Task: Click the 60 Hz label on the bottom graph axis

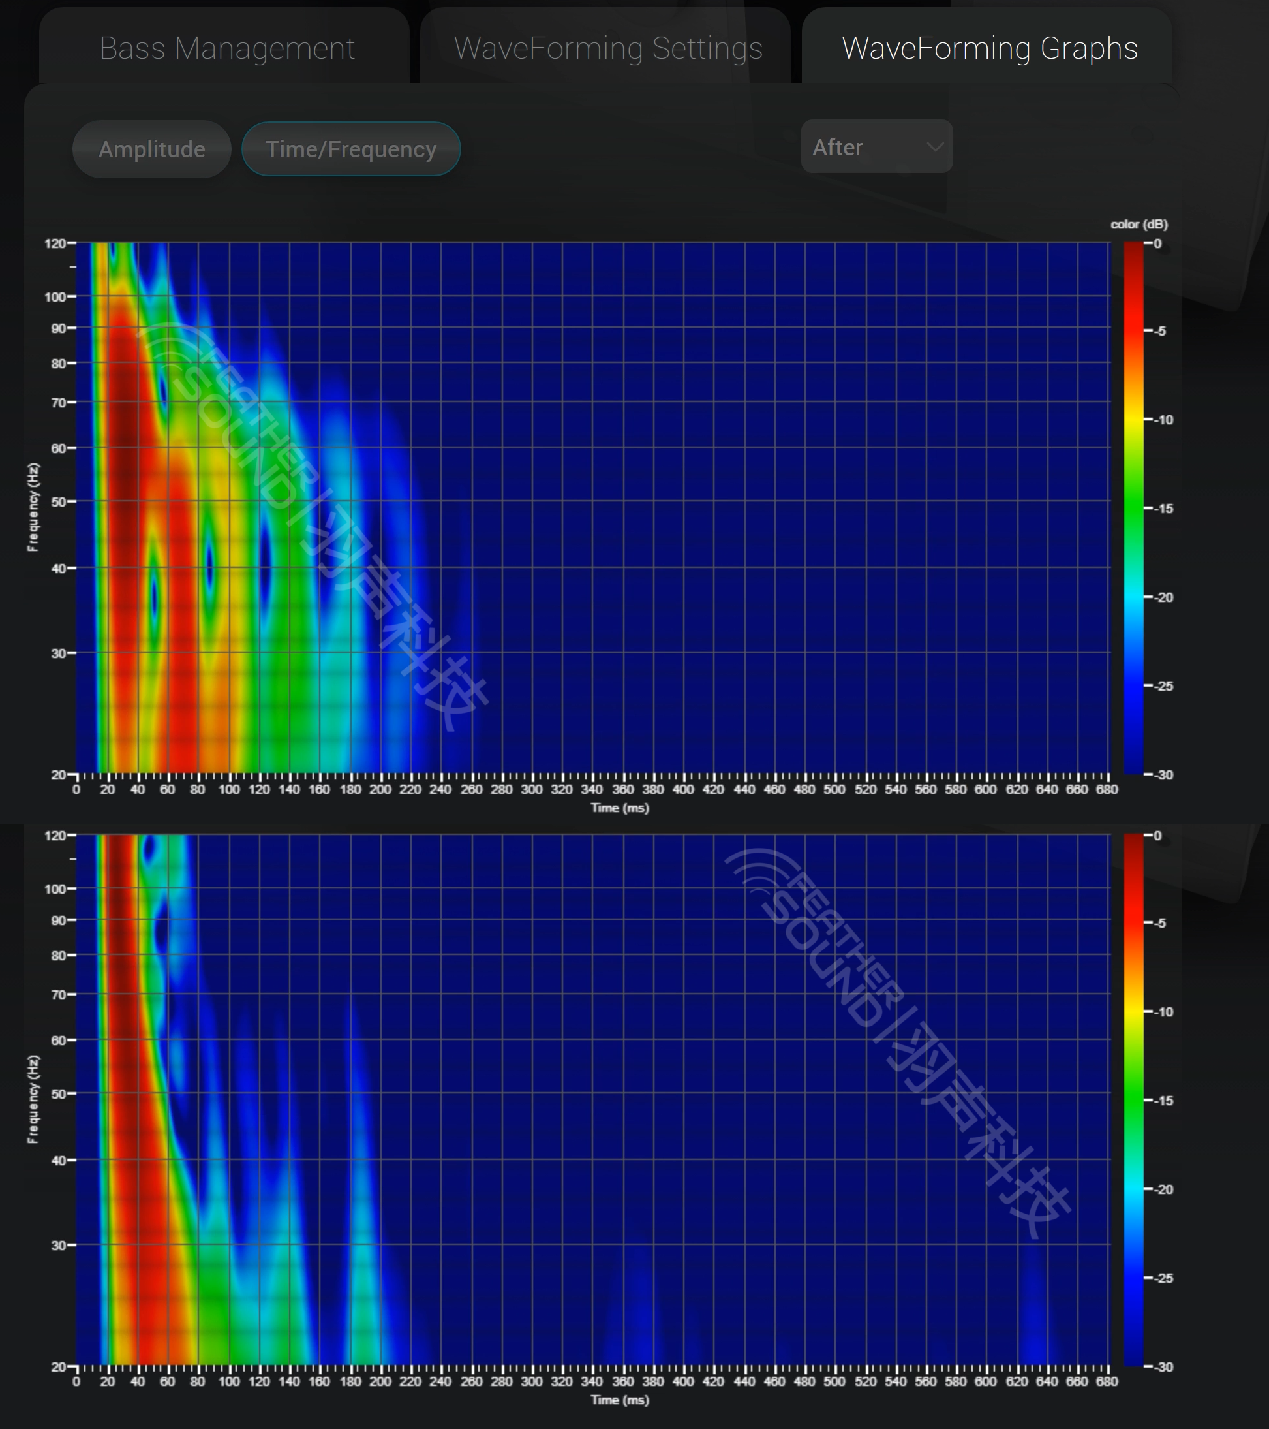Action: pyautogui.click(x=59, y=1041)
